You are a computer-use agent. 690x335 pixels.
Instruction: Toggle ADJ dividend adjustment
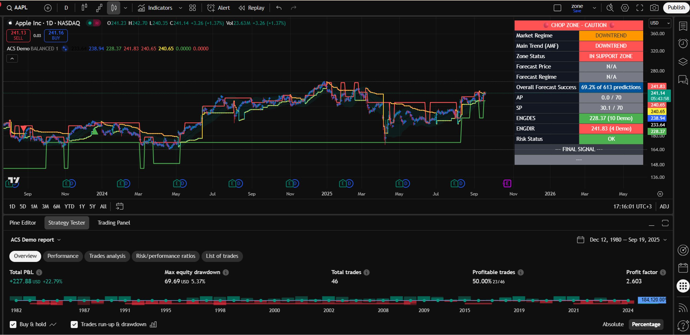[664, 207]
